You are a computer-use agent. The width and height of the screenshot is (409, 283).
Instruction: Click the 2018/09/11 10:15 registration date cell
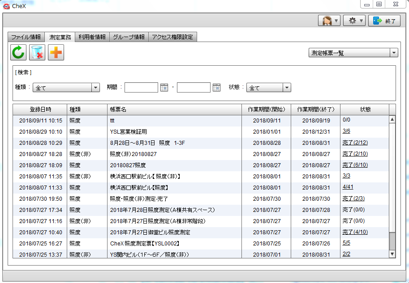coord(41,121)
